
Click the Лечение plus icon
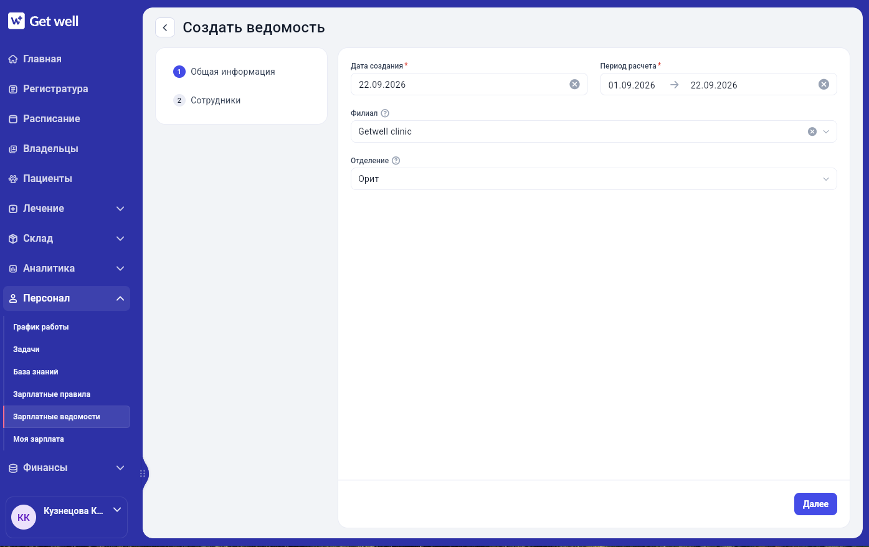coord(13,209)
